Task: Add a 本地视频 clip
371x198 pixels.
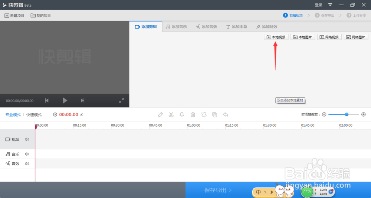Action: coord(276,37)
